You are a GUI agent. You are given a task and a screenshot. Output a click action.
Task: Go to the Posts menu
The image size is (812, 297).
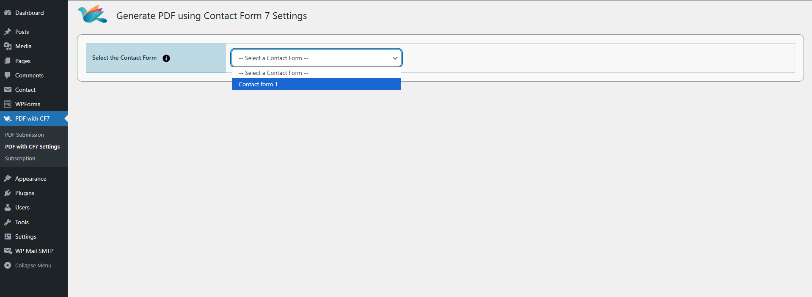[x=22, y=32]
